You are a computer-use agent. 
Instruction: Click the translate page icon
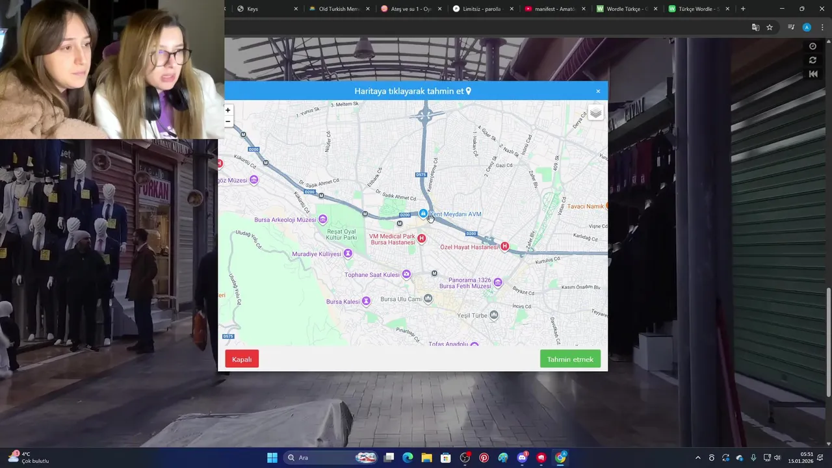[755, 27]
